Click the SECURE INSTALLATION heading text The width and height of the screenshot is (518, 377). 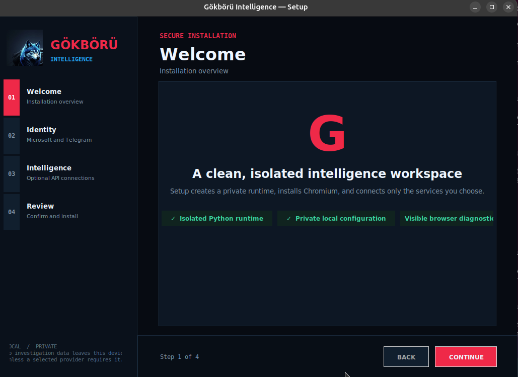click(x=198, y=36)
